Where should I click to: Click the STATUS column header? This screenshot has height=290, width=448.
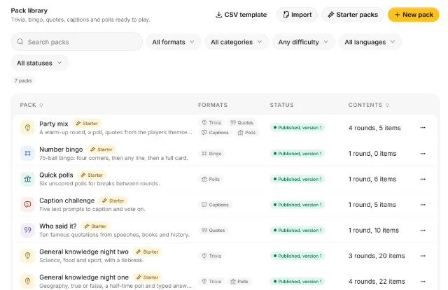(281, 105)
